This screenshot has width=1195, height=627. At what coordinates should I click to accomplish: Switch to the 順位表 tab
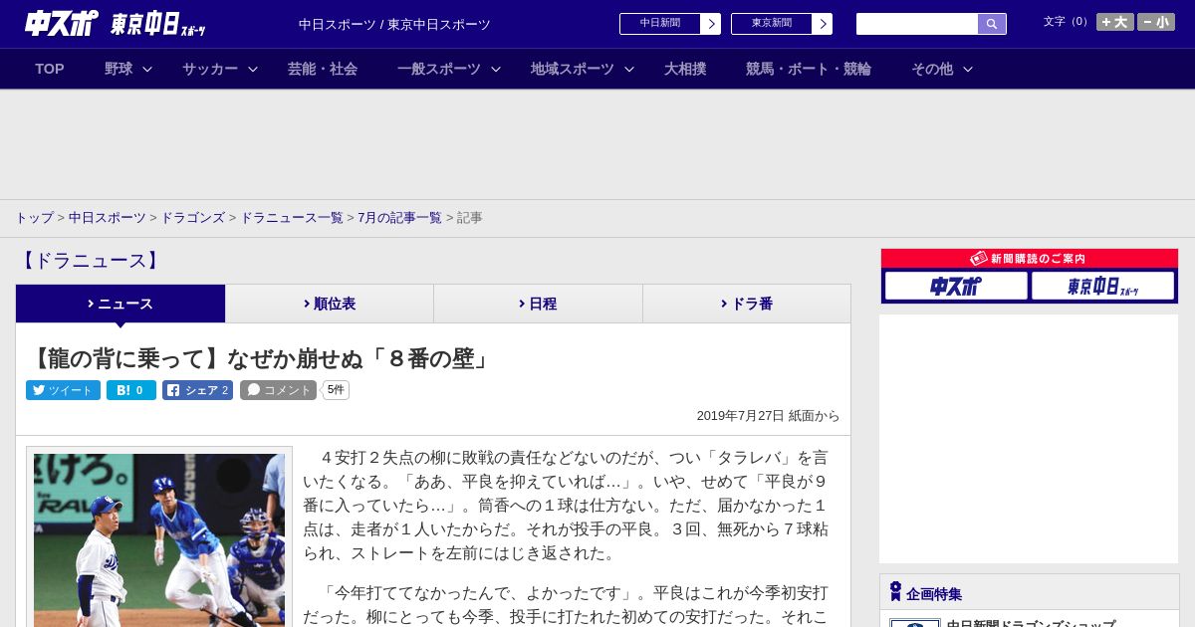(x=329, y=304)
